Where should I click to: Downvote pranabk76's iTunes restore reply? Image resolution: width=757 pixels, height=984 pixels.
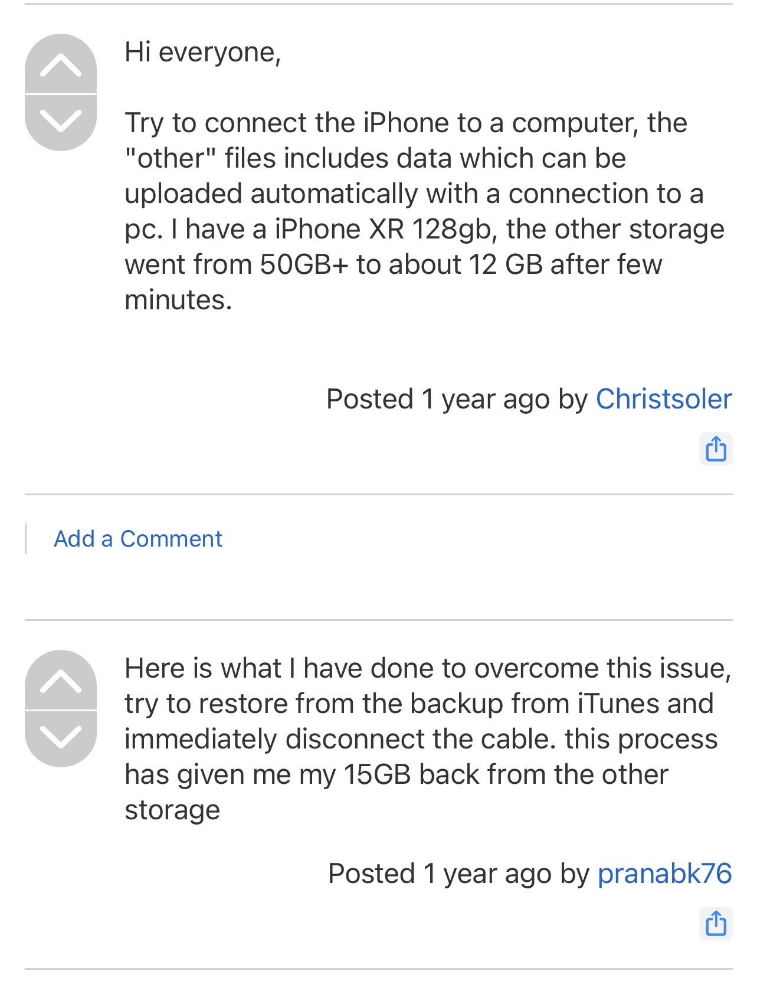pyautogui.click(x=61, y=739)
